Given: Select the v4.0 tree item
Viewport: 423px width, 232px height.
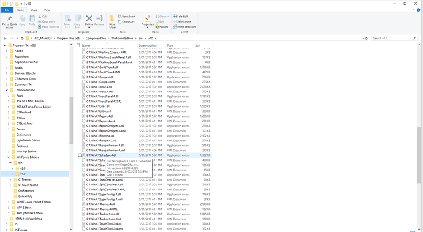Looking at the screenshot, I should coord(23,174).
